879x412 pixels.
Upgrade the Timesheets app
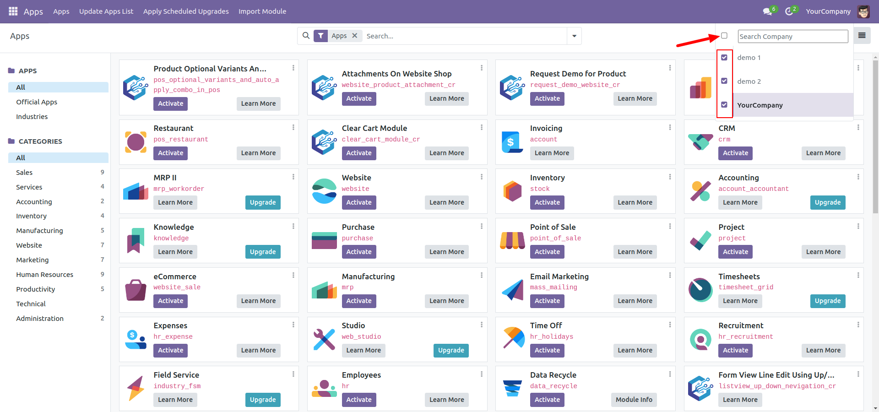(x=828, y=301)
